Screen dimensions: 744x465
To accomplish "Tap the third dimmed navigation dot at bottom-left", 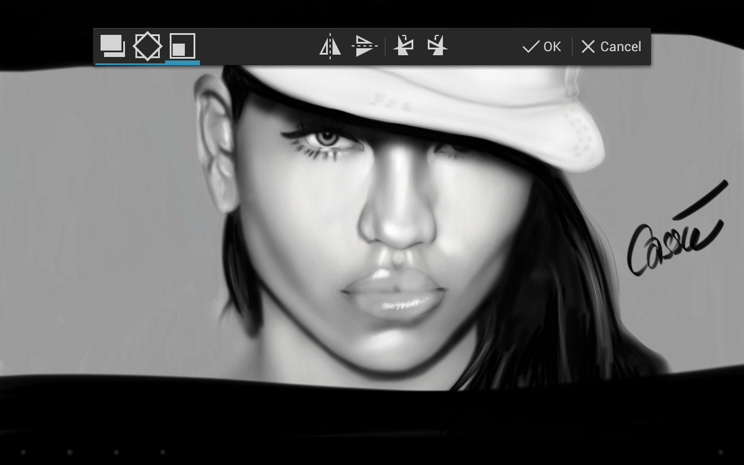I will coord(116,452).
